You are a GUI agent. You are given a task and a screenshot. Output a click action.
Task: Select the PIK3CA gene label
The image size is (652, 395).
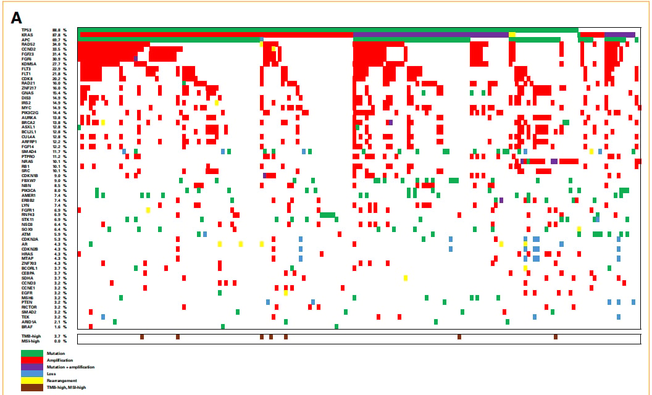tap(28, 191)
